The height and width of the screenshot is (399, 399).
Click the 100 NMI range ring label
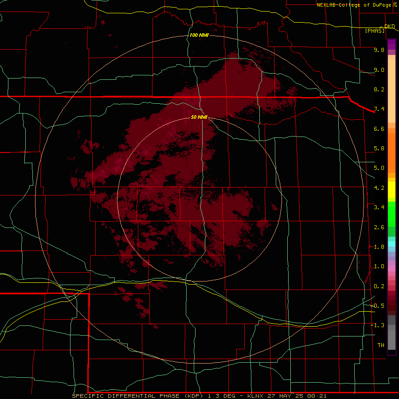pyautogui.click(x=199, y=35)
